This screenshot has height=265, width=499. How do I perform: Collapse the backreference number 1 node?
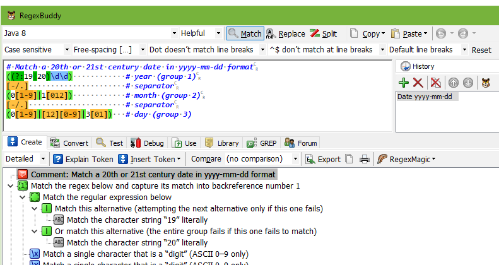pyautogui.click(x=10, y=185)
